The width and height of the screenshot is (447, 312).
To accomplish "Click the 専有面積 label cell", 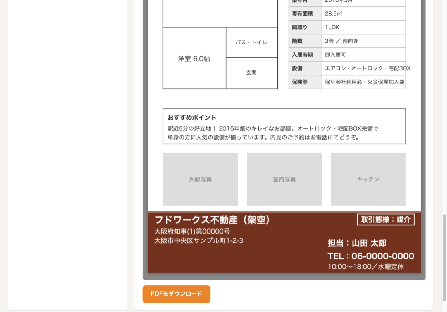I will (305, 13).
